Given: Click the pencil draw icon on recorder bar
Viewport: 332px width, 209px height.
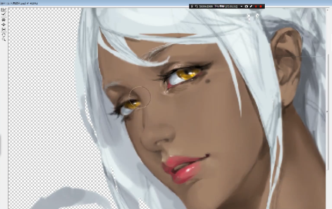Looking at the screenshot, I should [x=251, y=6].
